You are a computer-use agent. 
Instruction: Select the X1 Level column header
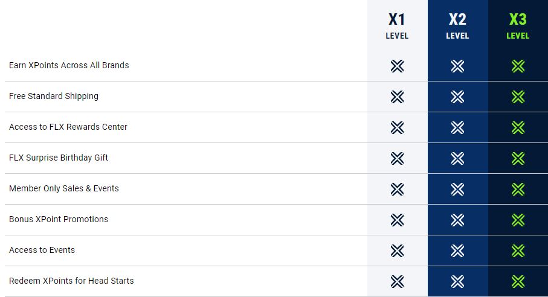coord(397,26)
